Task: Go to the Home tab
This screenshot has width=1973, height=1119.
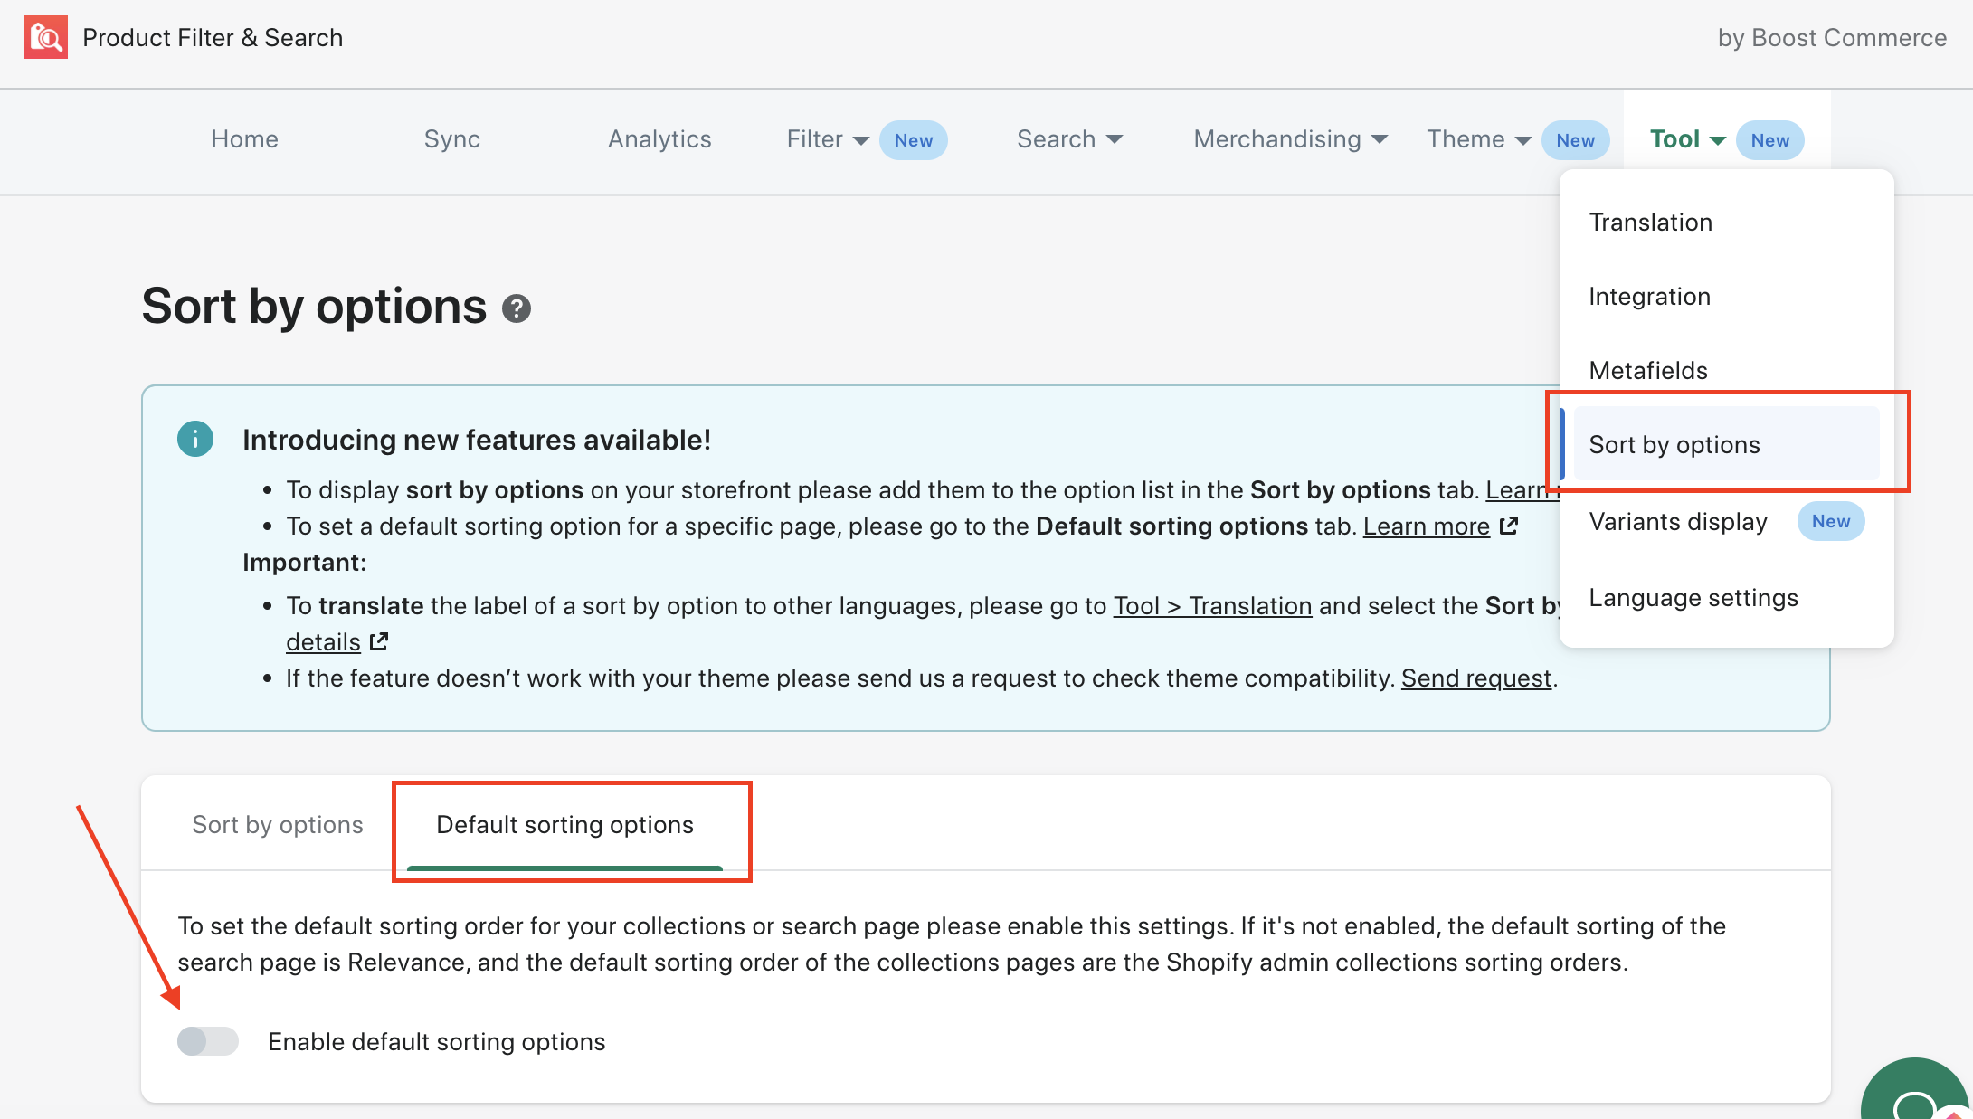Action: (244, 139)
